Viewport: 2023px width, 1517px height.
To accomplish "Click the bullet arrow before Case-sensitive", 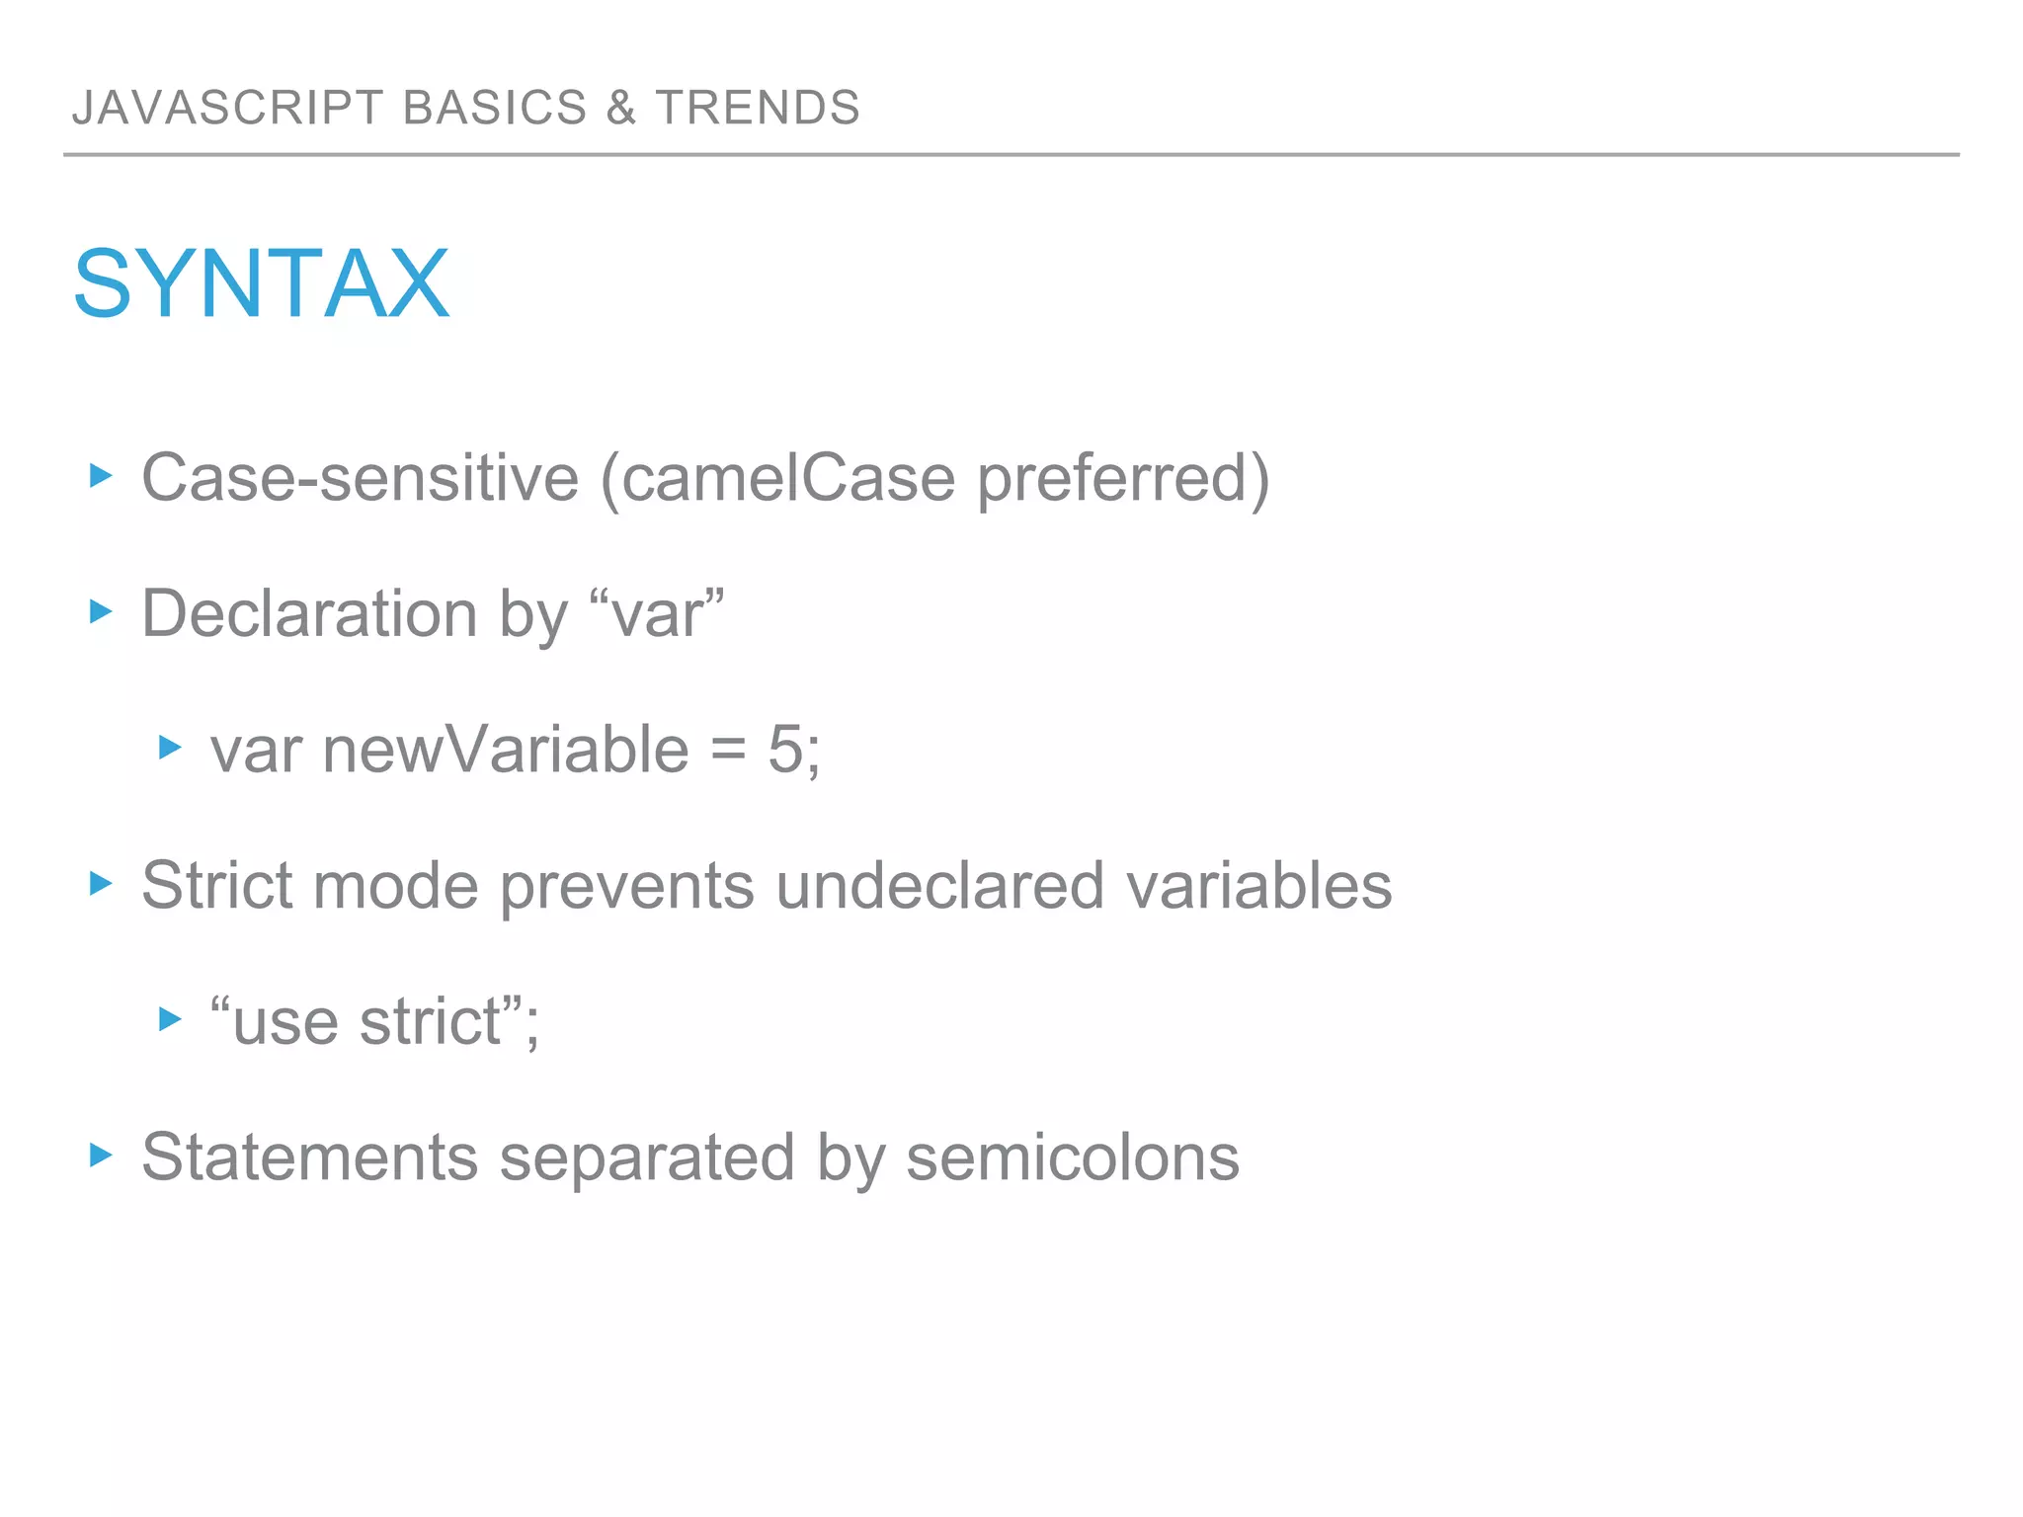I will pos(101,476).
